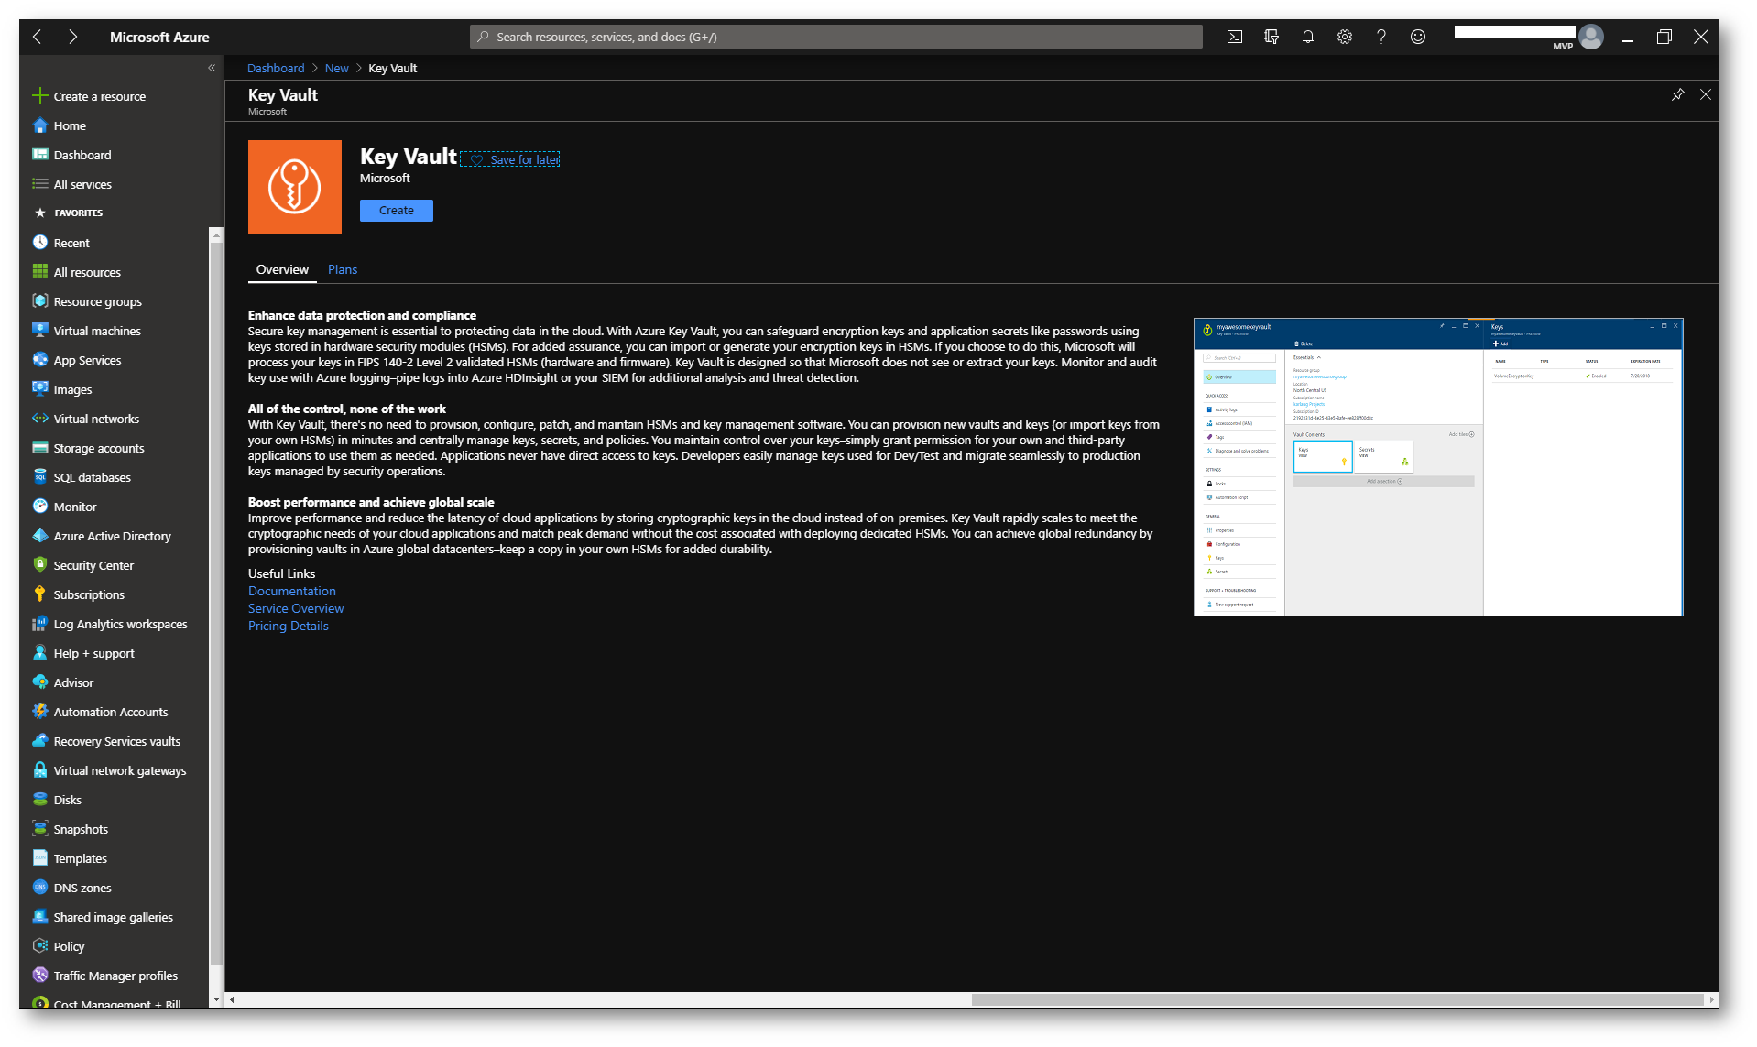Click the blue Create button
The image size is (1757, 1047).
tap(396, 210)
